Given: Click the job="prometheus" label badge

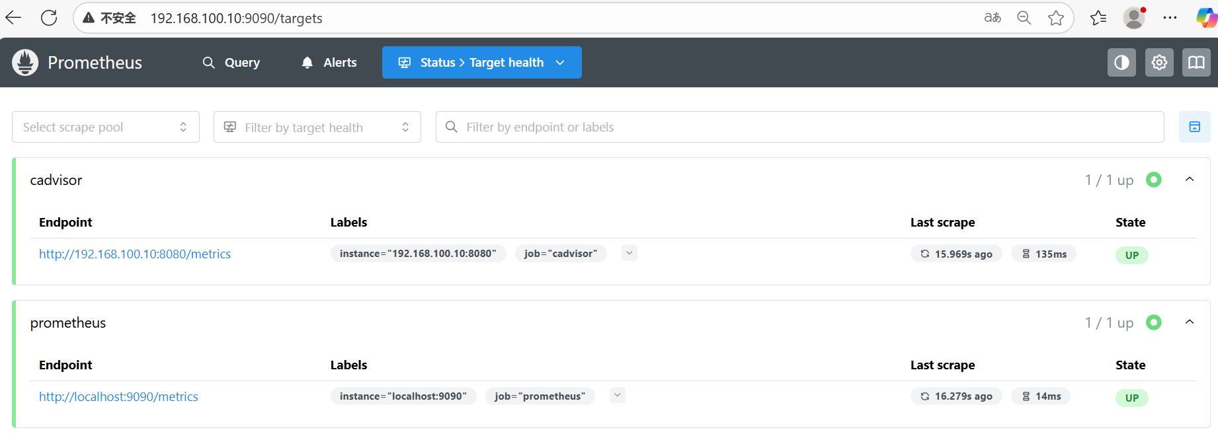Looking at the screenshot, I should pyautogui.click(x=540, y=396).
